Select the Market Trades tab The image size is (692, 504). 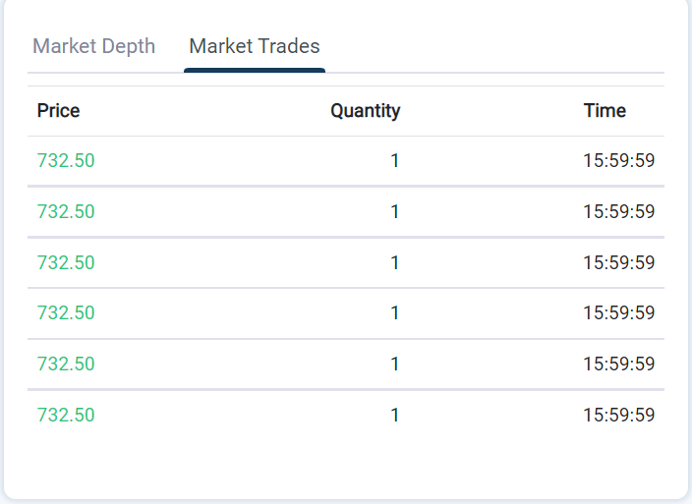(254, 46)
